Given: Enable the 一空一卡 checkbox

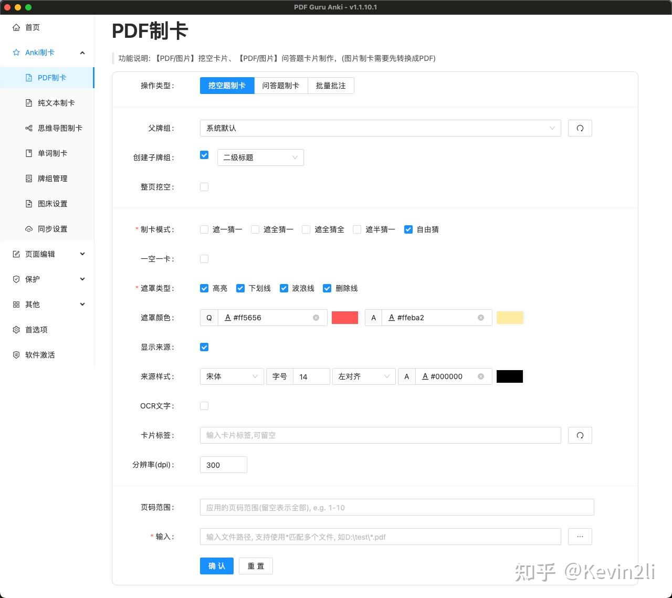Looking at the screenshot, I should point(204,259).
